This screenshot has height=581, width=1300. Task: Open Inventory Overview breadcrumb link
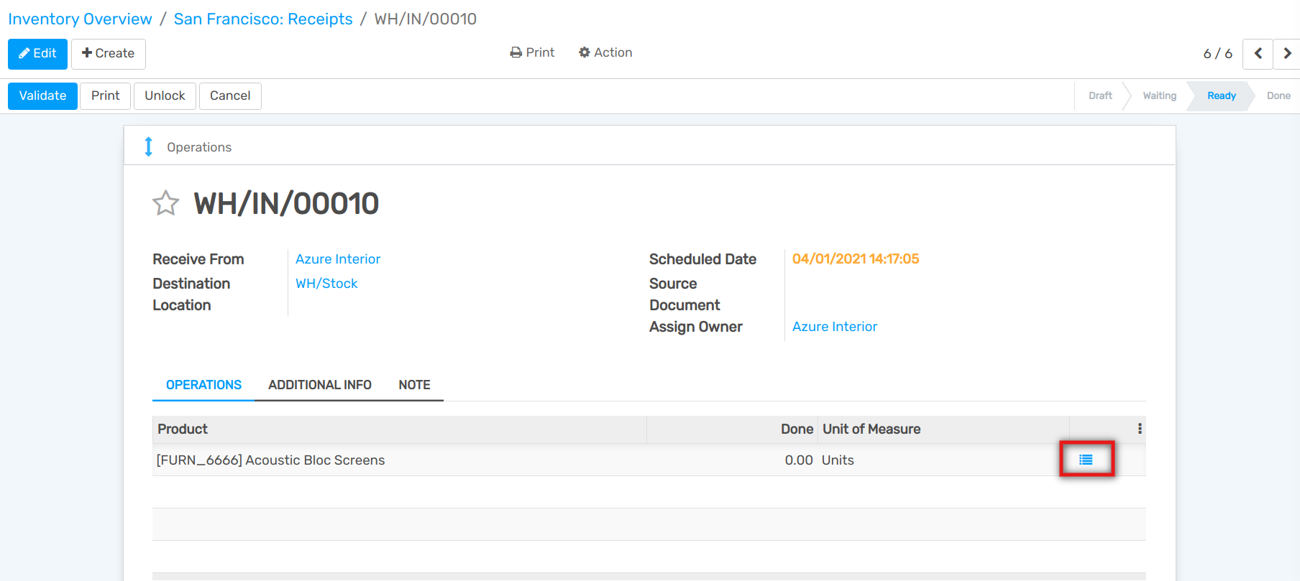tap(80, 19)
